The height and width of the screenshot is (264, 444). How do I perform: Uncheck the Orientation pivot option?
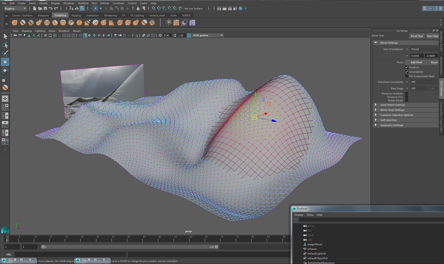pyautogui.click(x=407, y=72)
